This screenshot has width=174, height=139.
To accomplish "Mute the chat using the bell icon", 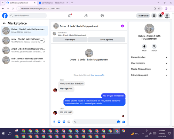I will pyautogui.click(x=144, y=47).
